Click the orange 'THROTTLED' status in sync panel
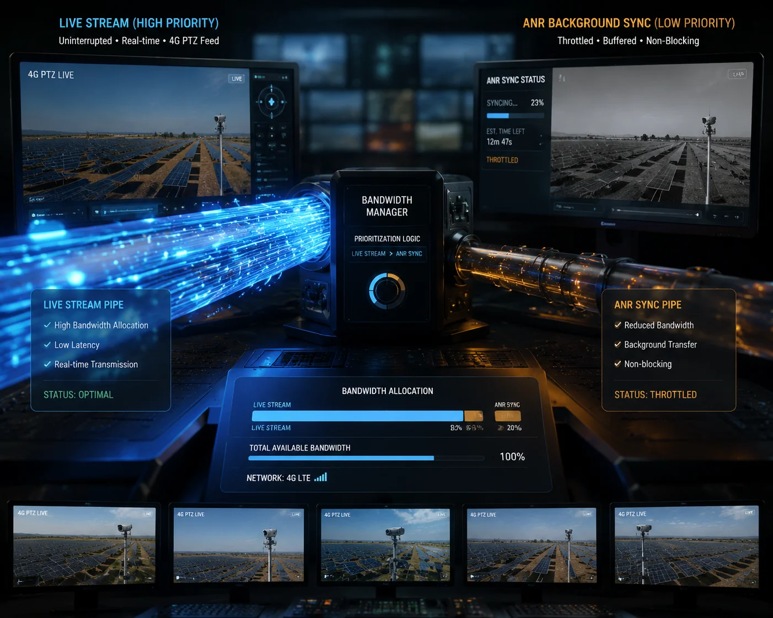The width and height of the screenshot is (773, 618). click(502, 160)
